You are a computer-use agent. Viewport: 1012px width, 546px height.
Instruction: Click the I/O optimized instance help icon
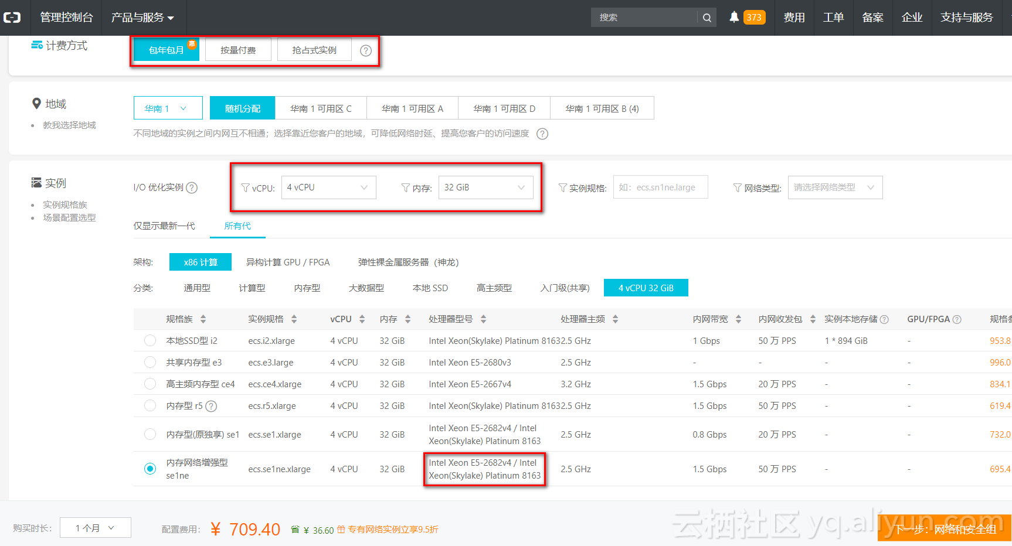point(192,187)
